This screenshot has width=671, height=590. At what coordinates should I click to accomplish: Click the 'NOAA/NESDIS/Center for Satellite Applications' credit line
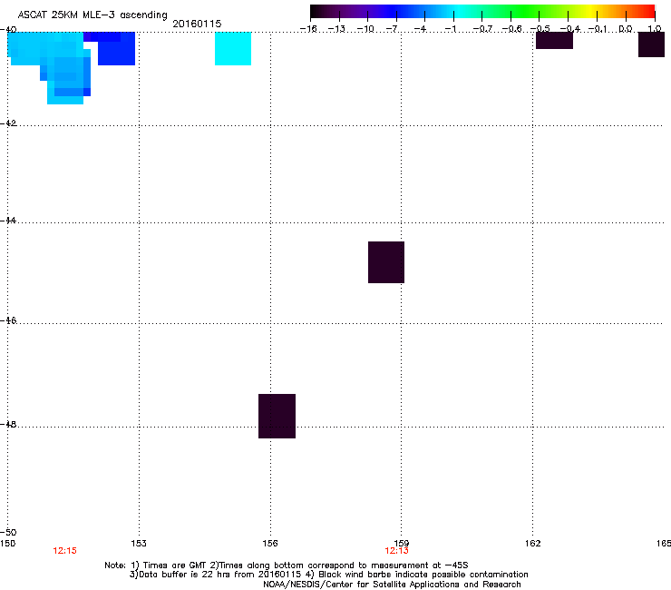coord(392,585)
